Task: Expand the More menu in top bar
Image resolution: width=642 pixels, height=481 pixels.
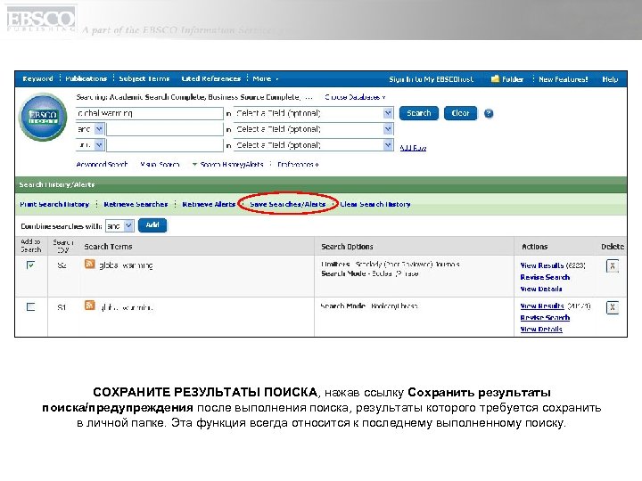Action: pos(266,78)
